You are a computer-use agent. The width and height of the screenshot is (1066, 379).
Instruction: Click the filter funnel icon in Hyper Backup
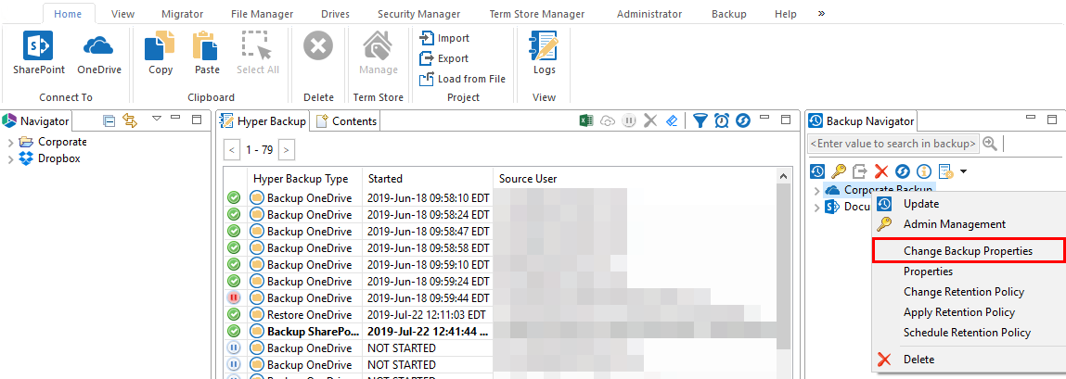click(700, 120)
